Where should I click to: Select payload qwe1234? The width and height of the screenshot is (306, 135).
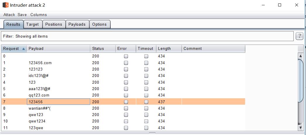37,121
